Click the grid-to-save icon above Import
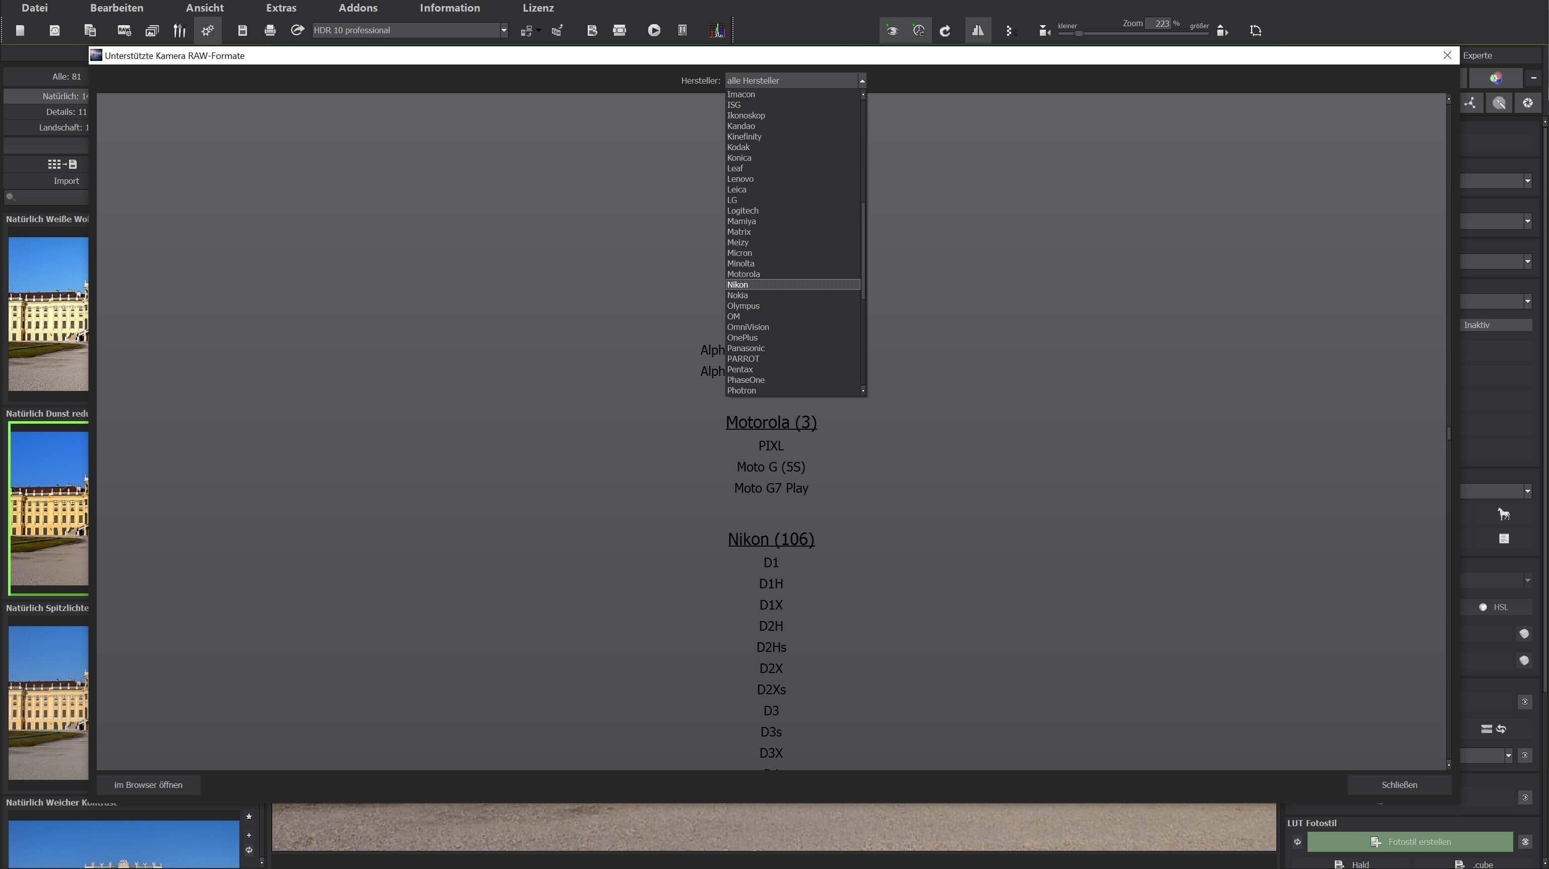This screenshot has width=1549, height=869. 62,164
